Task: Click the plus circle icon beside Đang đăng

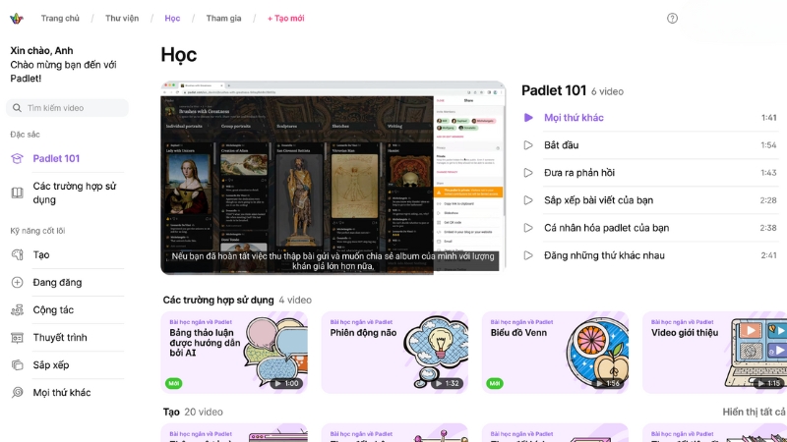Action: click(17, 282)
